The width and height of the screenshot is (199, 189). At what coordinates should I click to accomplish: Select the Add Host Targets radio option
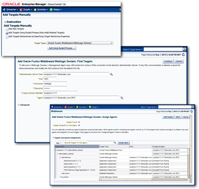click(x=7, y=30)
